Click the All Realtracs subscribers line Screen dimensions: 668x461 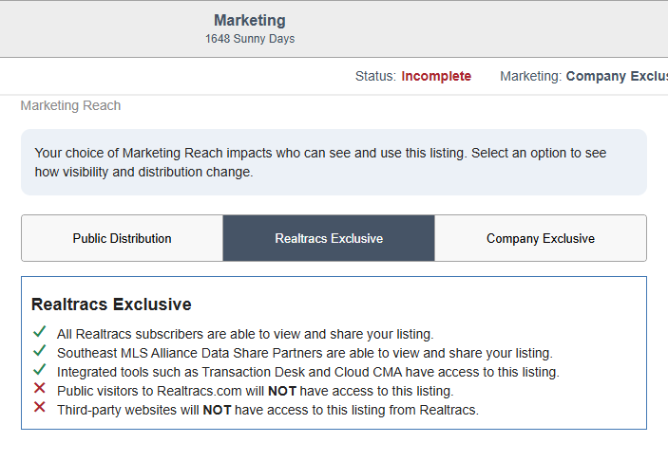[245, 334]
